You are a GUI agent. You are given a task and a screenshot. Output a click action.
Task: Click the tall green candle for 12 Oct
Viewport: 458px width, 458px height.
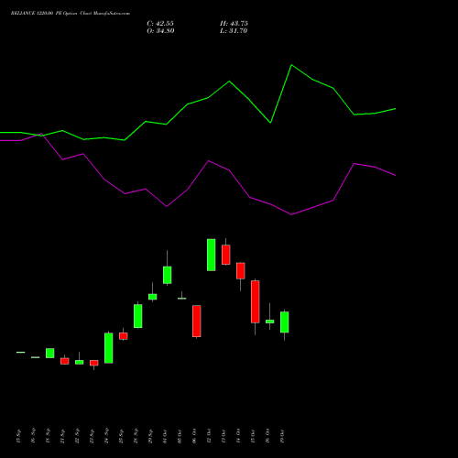[x=212, y=255]
